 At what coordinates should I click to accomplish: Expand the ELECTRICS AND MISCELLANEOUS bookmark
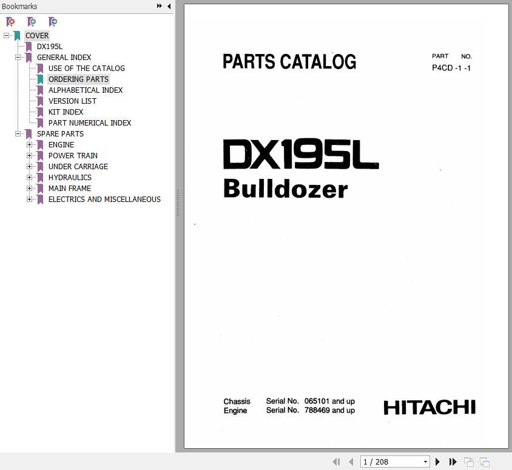point(29,199)
